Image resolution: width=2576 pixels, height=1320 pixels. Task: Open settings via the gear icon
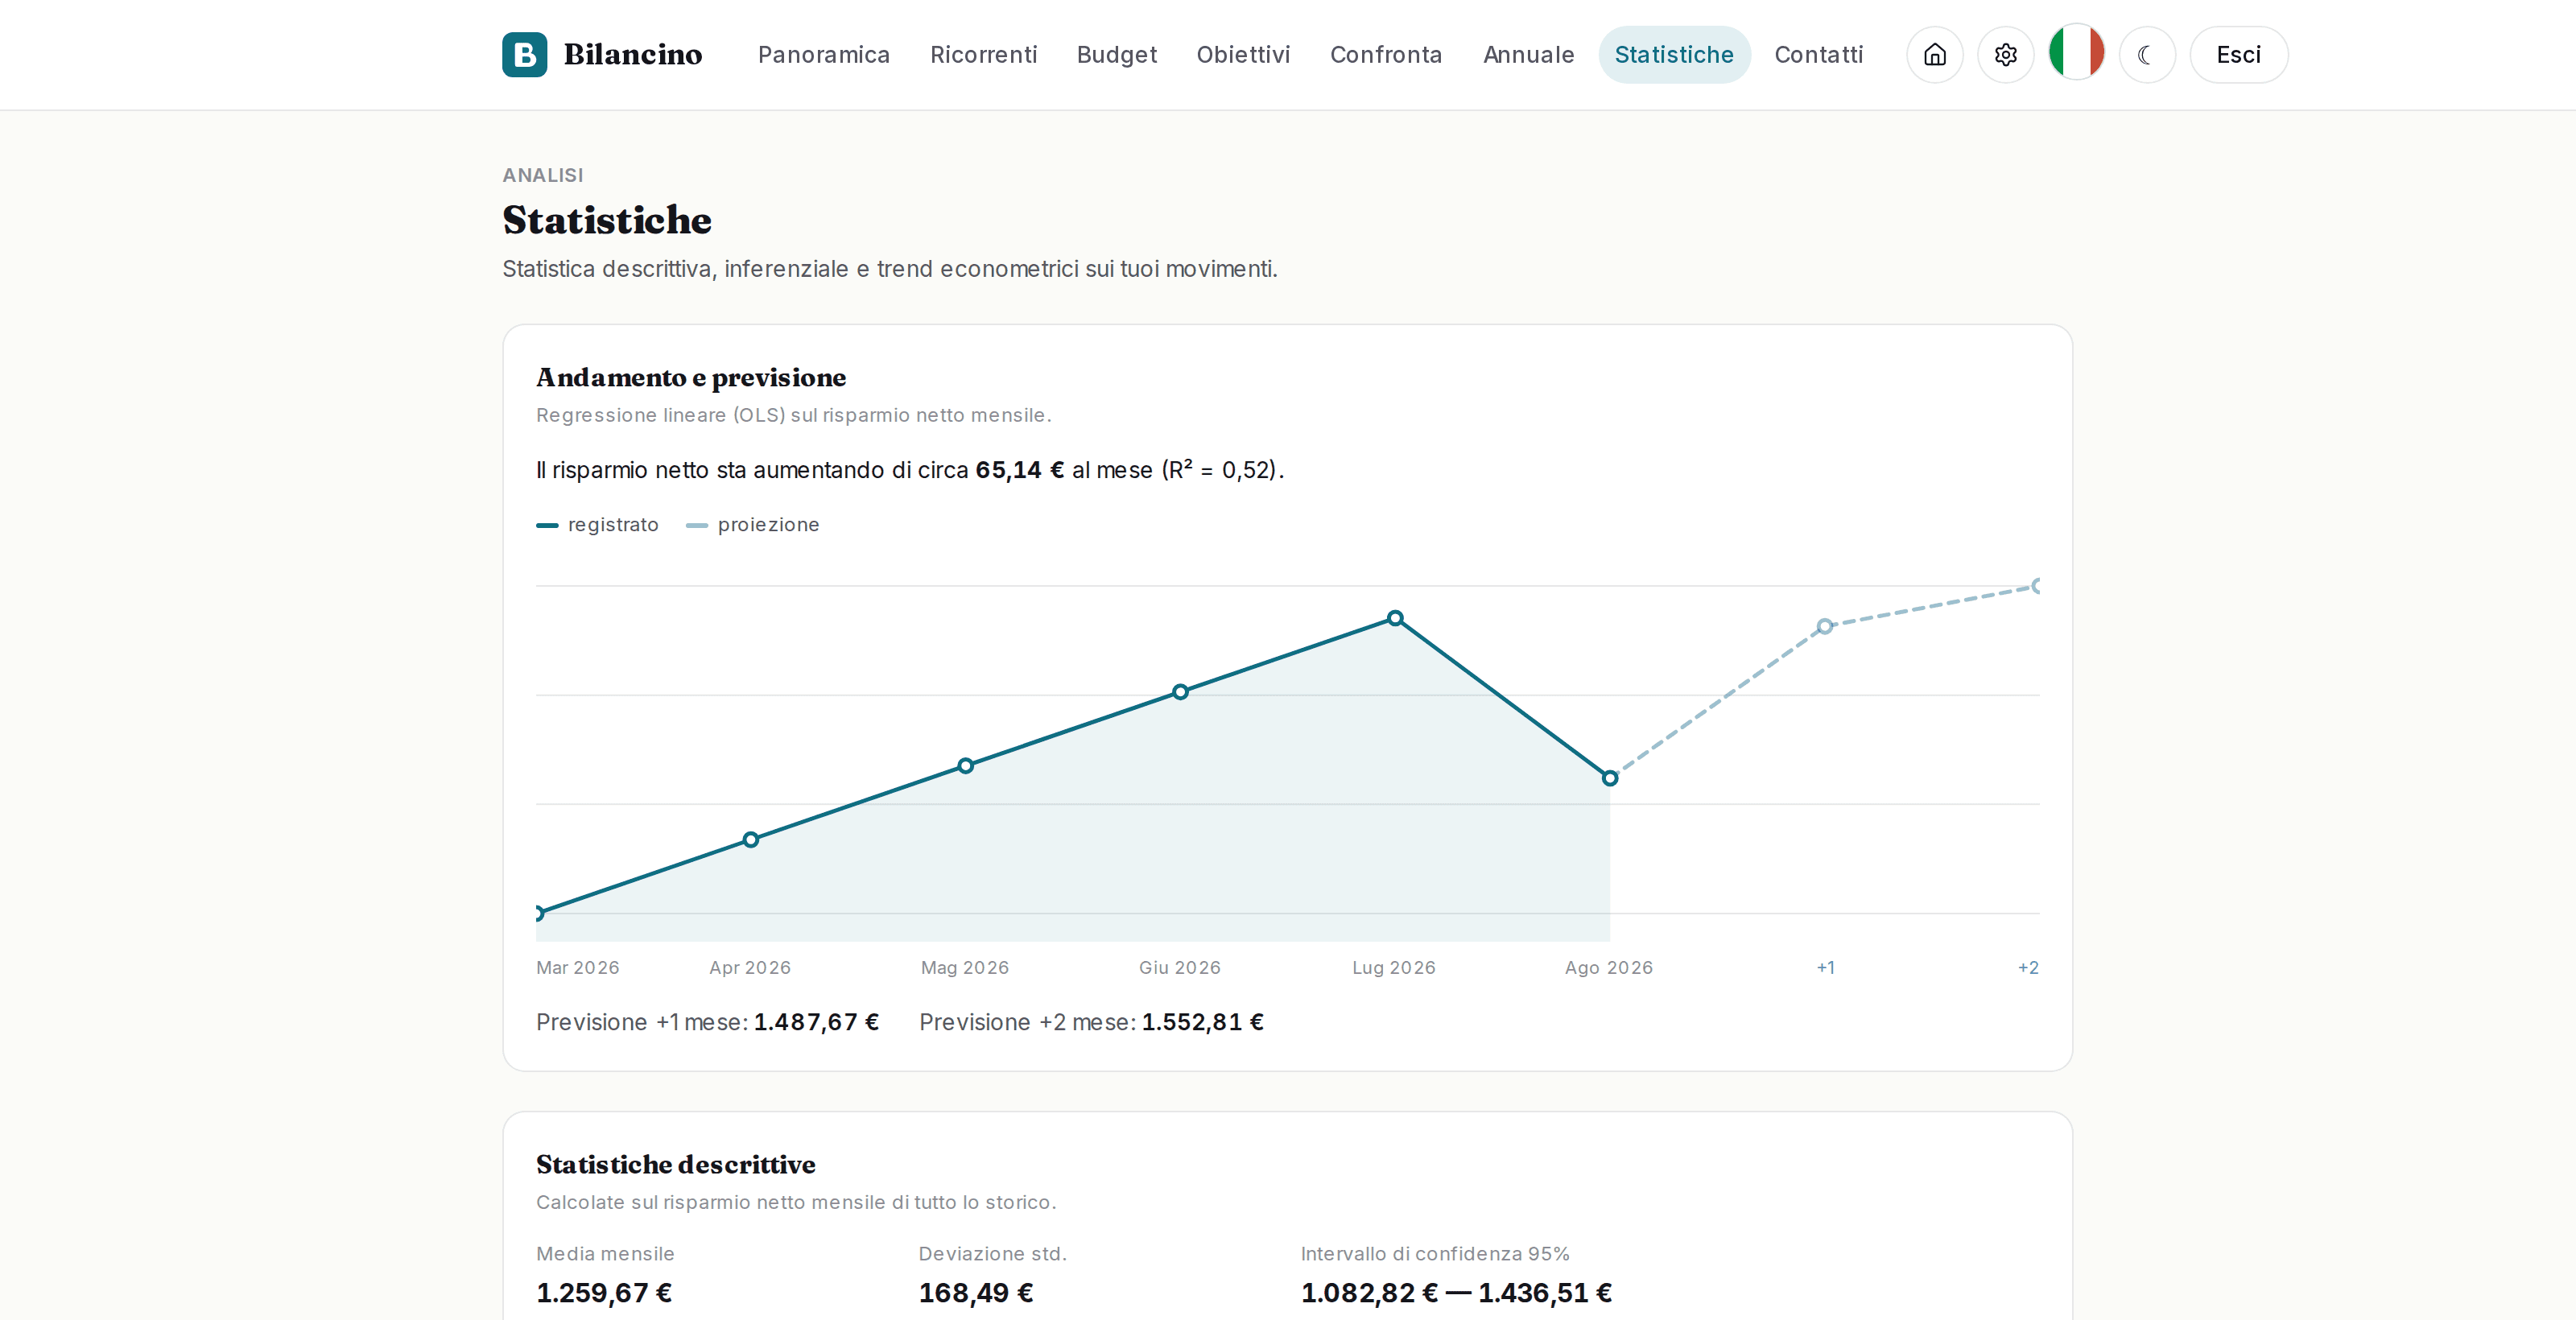point(2005,54)
